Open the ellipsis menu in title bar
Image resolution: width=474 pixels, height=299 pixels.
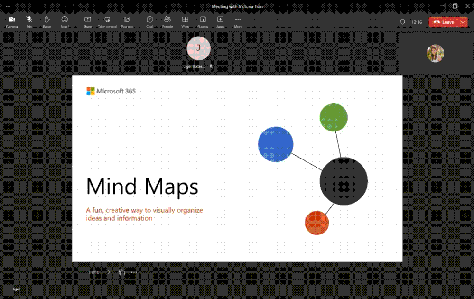coord(8,6)
